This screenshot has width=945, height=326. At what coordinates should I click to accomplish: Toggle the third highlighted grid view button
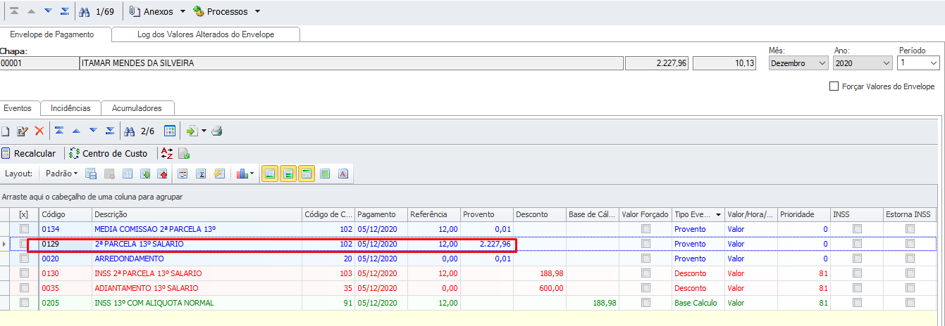307,174
